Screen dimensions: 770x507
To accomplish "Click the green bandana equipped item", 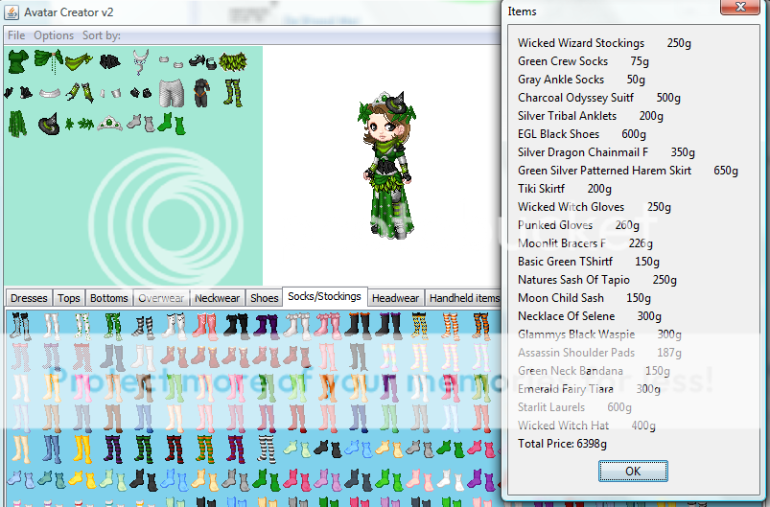I will point(79,61).
